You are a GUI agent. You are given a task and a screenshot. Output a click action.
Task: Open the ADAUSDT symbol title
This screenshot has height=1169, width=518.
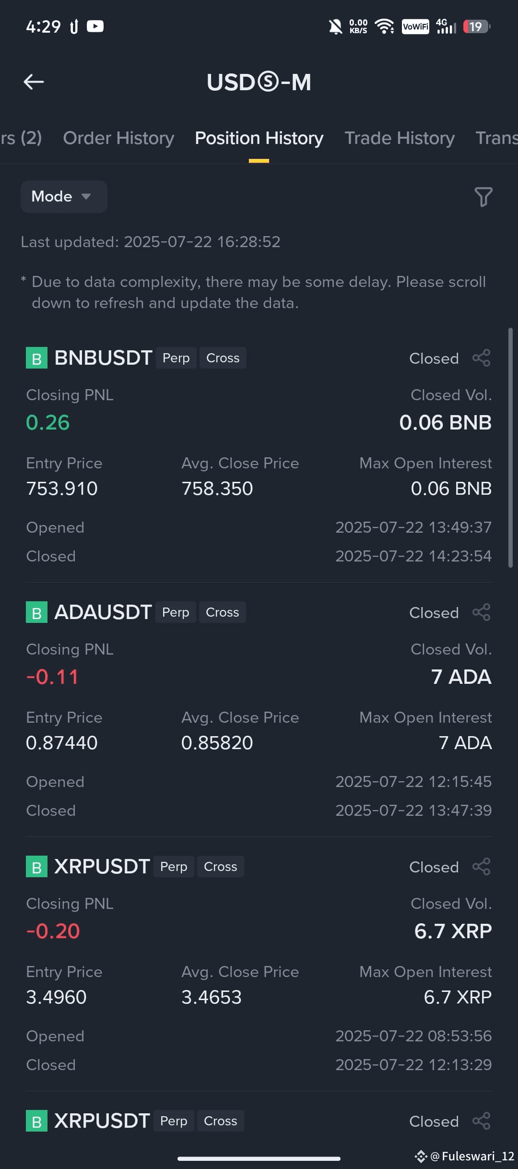coord(103,612)
